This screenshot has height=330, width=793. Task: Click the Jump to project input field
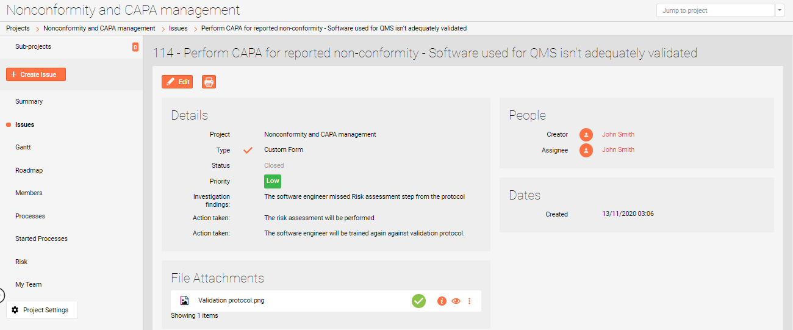click(715, 10)
